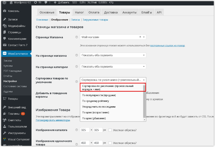Switch to the Налог tab
Image resolution: width=215 pixels, height=147 pixels.
click(79, 13)
